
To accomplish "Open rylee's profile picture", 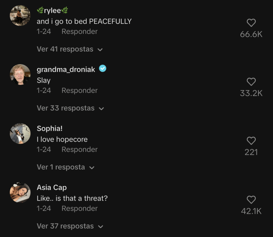I will click(20, 15).
